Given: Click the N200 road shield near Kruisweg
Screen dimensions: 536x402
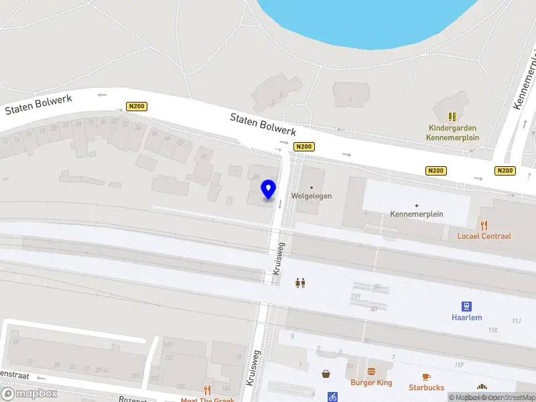Looking at the screenshot, I should [304, 147].
